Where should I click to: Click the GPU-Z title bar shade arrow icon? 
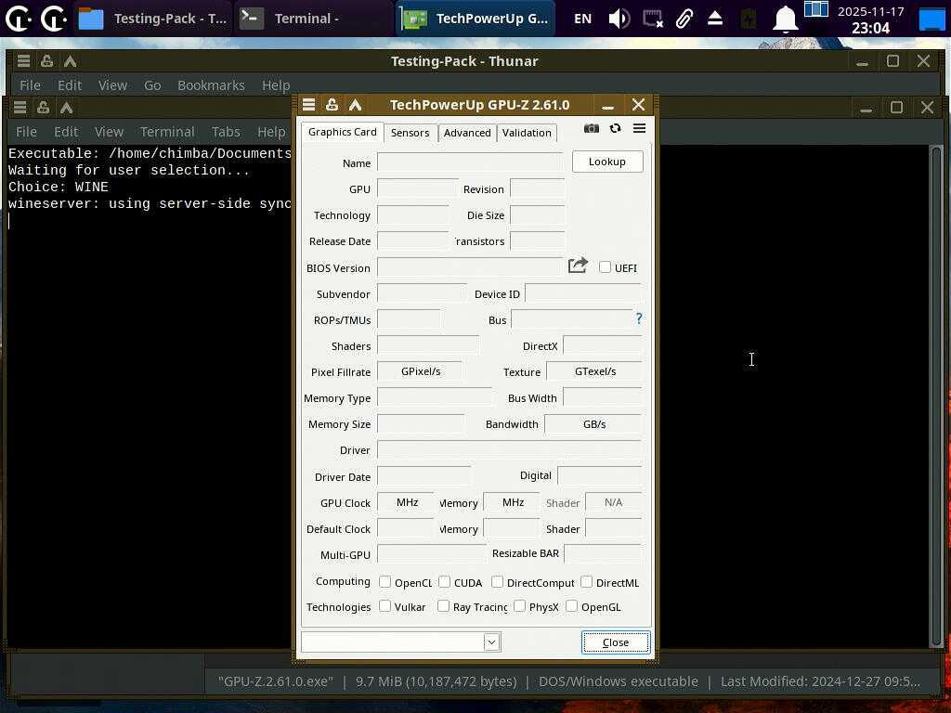tap(355, 104)
